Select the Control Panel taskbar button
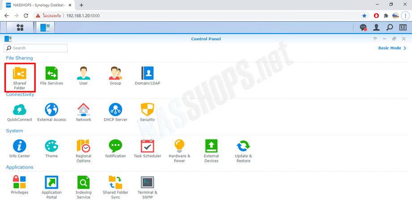412x219 pixels. pyautogui.click(x=45, y=27)
